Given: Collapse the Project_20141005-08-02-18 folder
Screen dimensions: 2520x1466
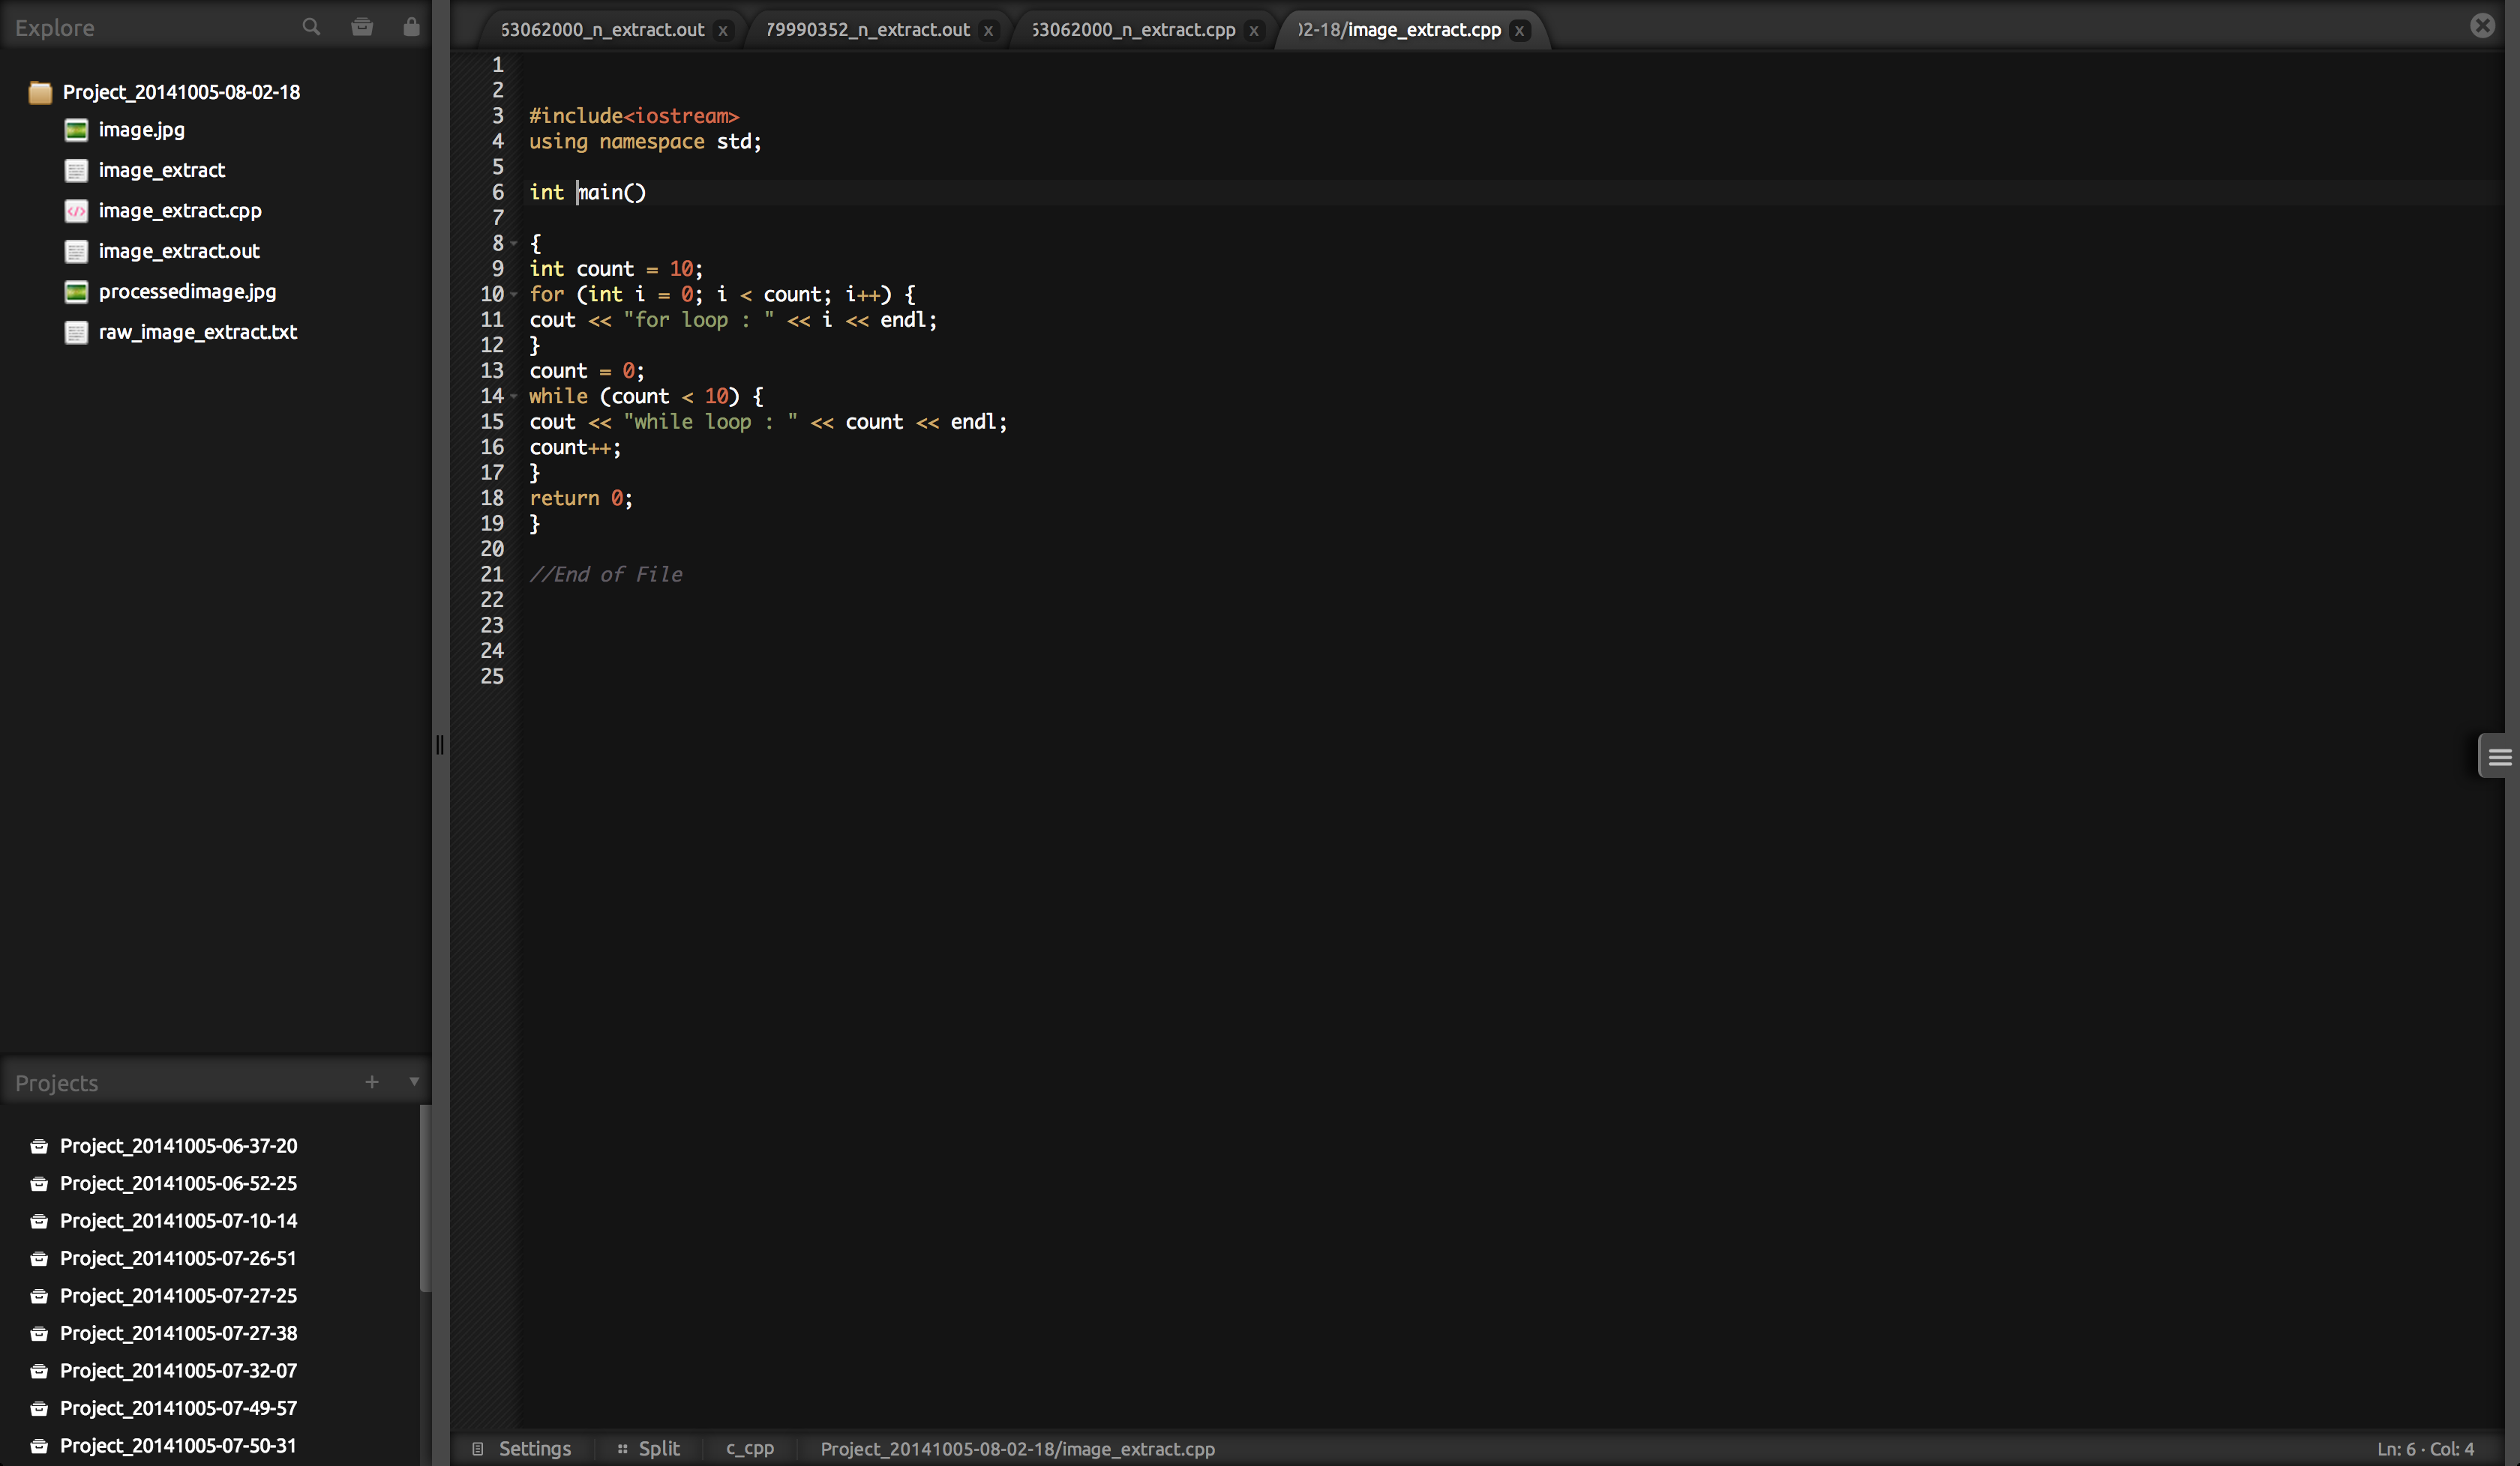Looking at the screenshot, I should (x=40, y=93).
